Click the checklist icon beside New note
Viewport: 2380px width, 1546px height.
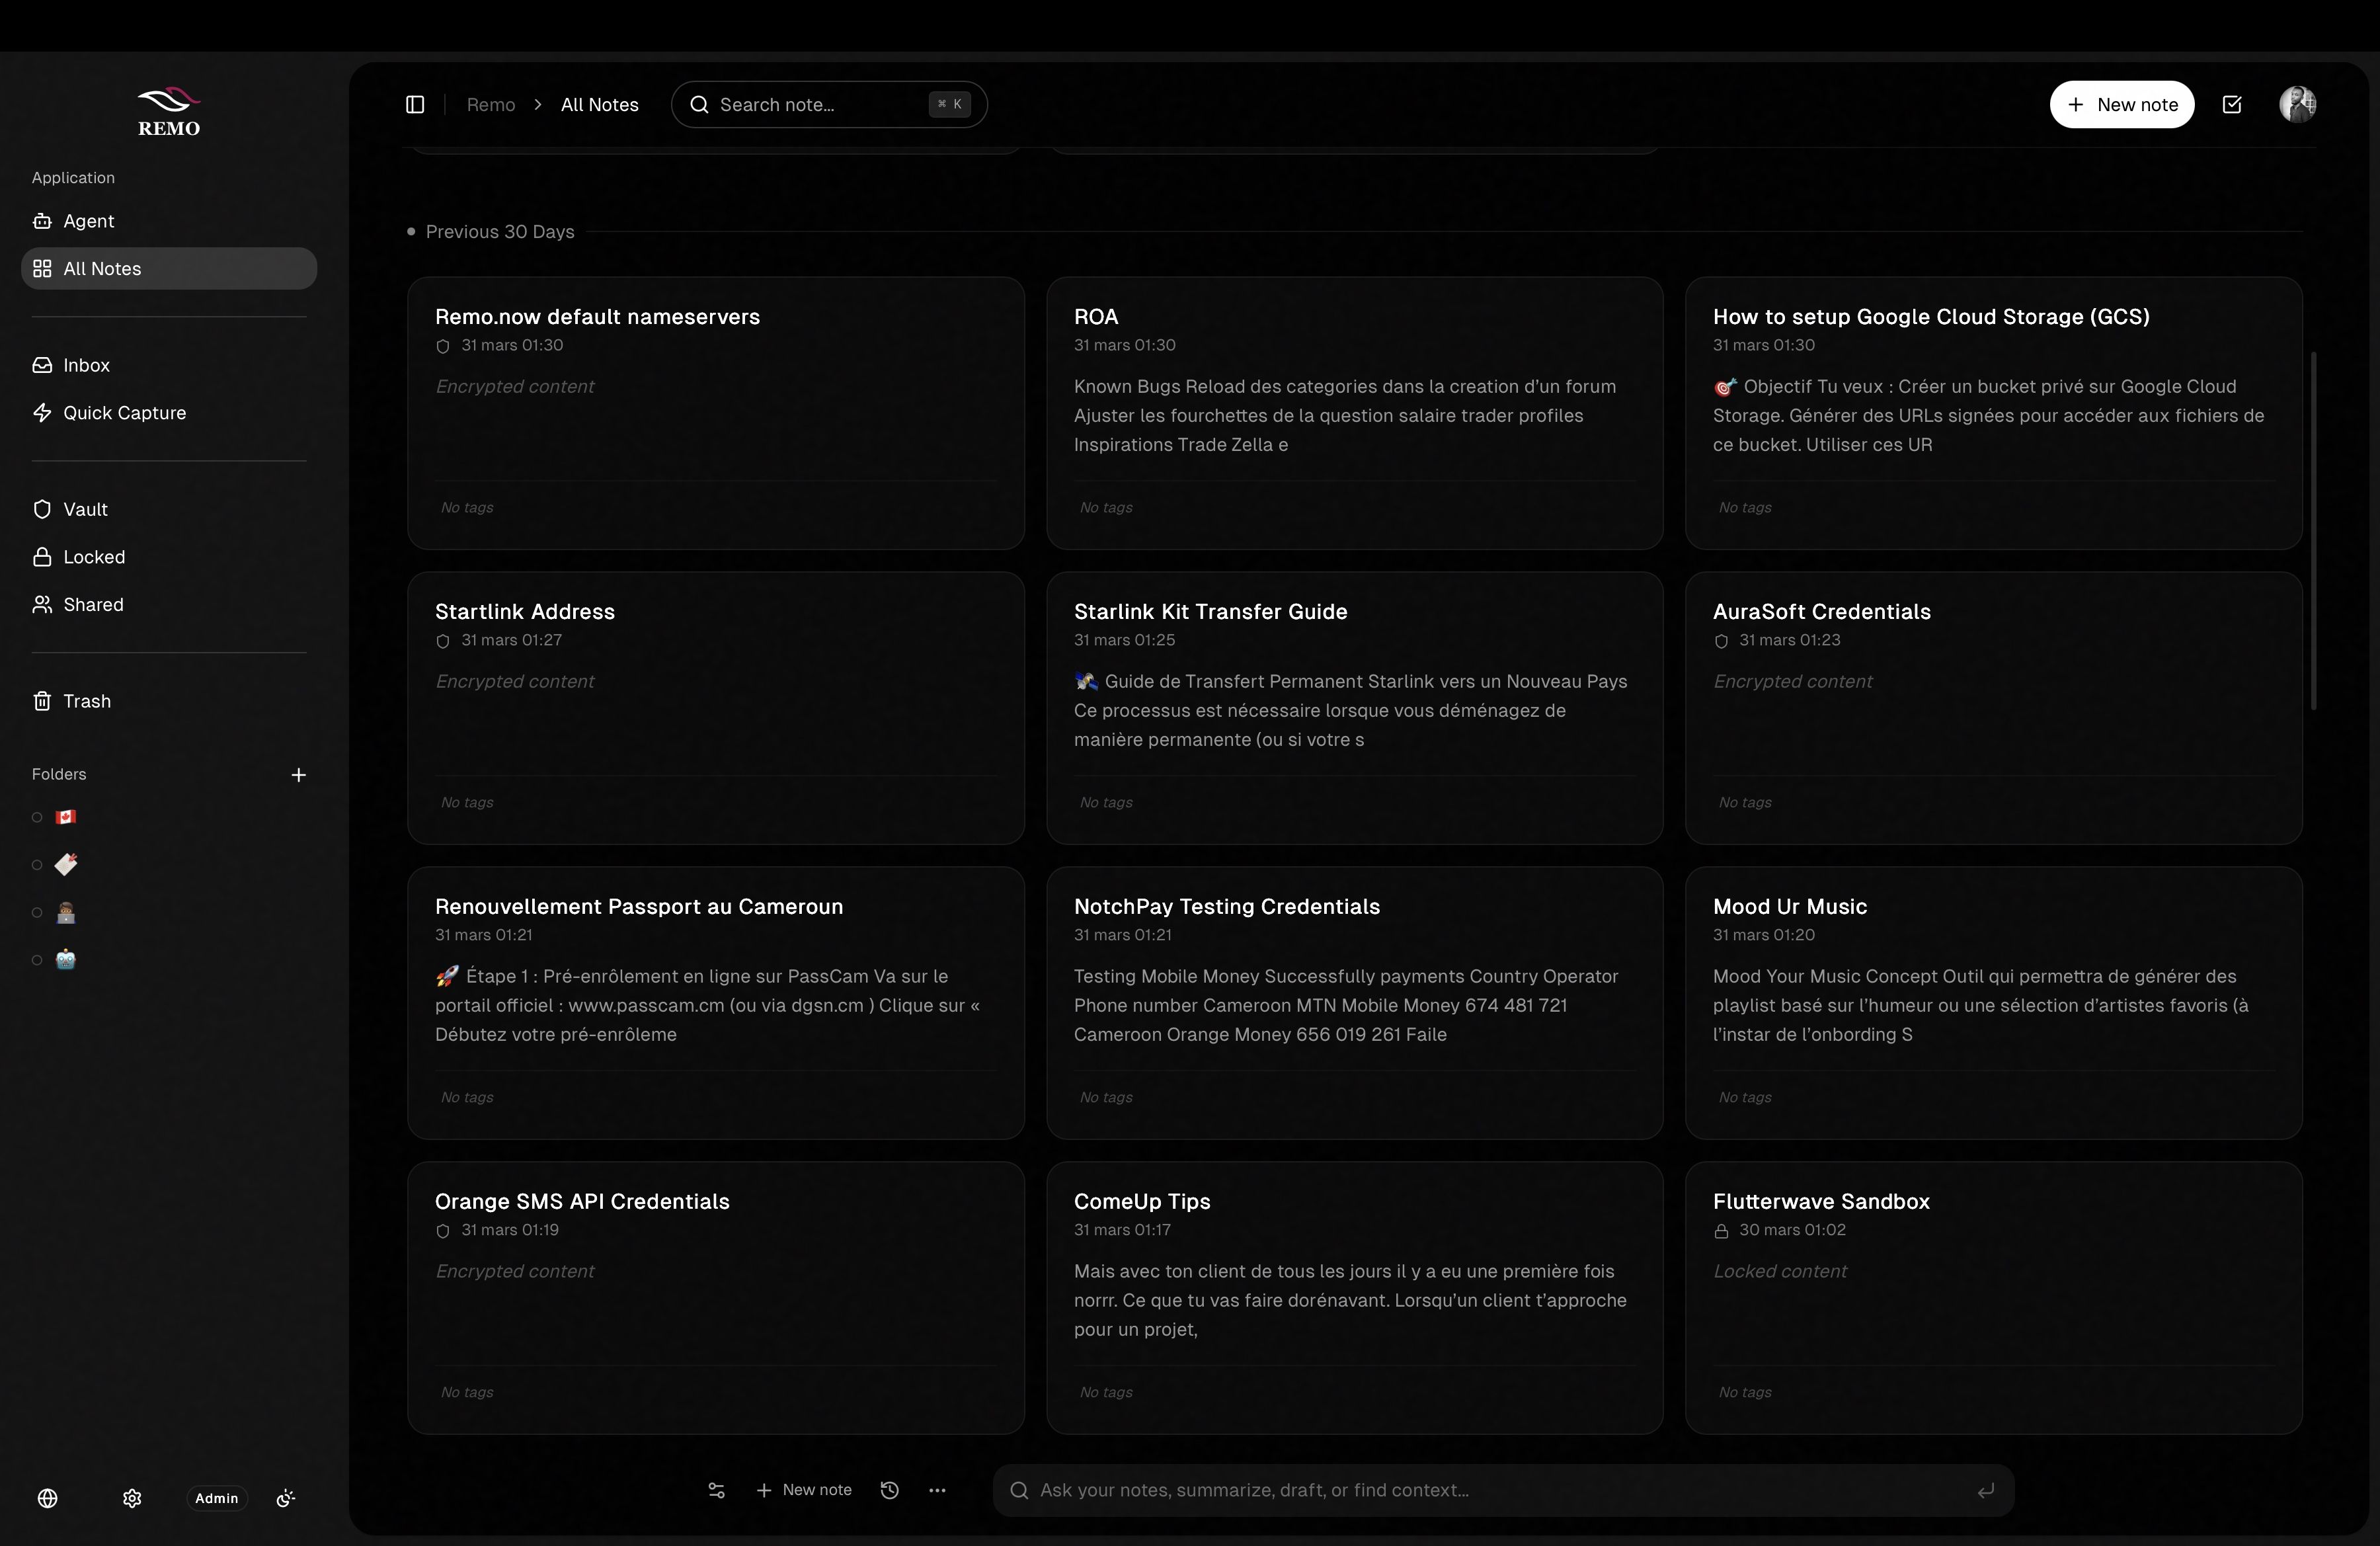pos(2232,105)
